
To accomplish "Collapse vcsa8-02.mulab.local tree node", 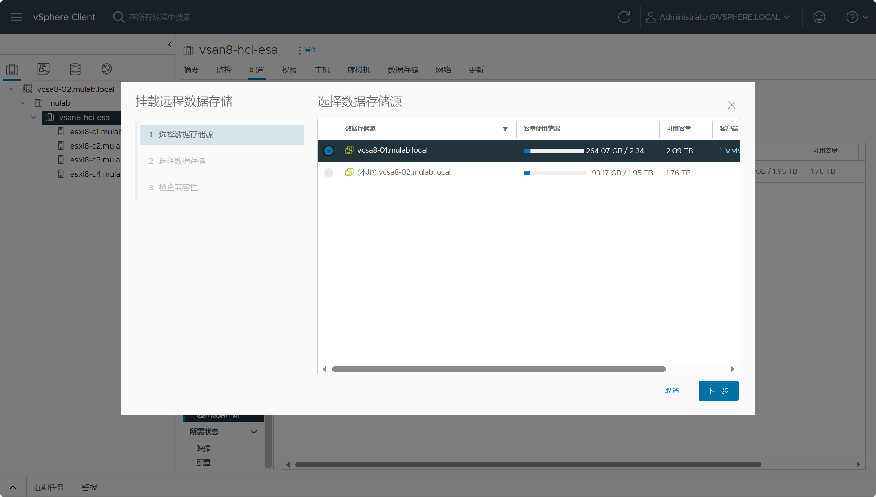I will pyautogui.click(x=12, y=89).
